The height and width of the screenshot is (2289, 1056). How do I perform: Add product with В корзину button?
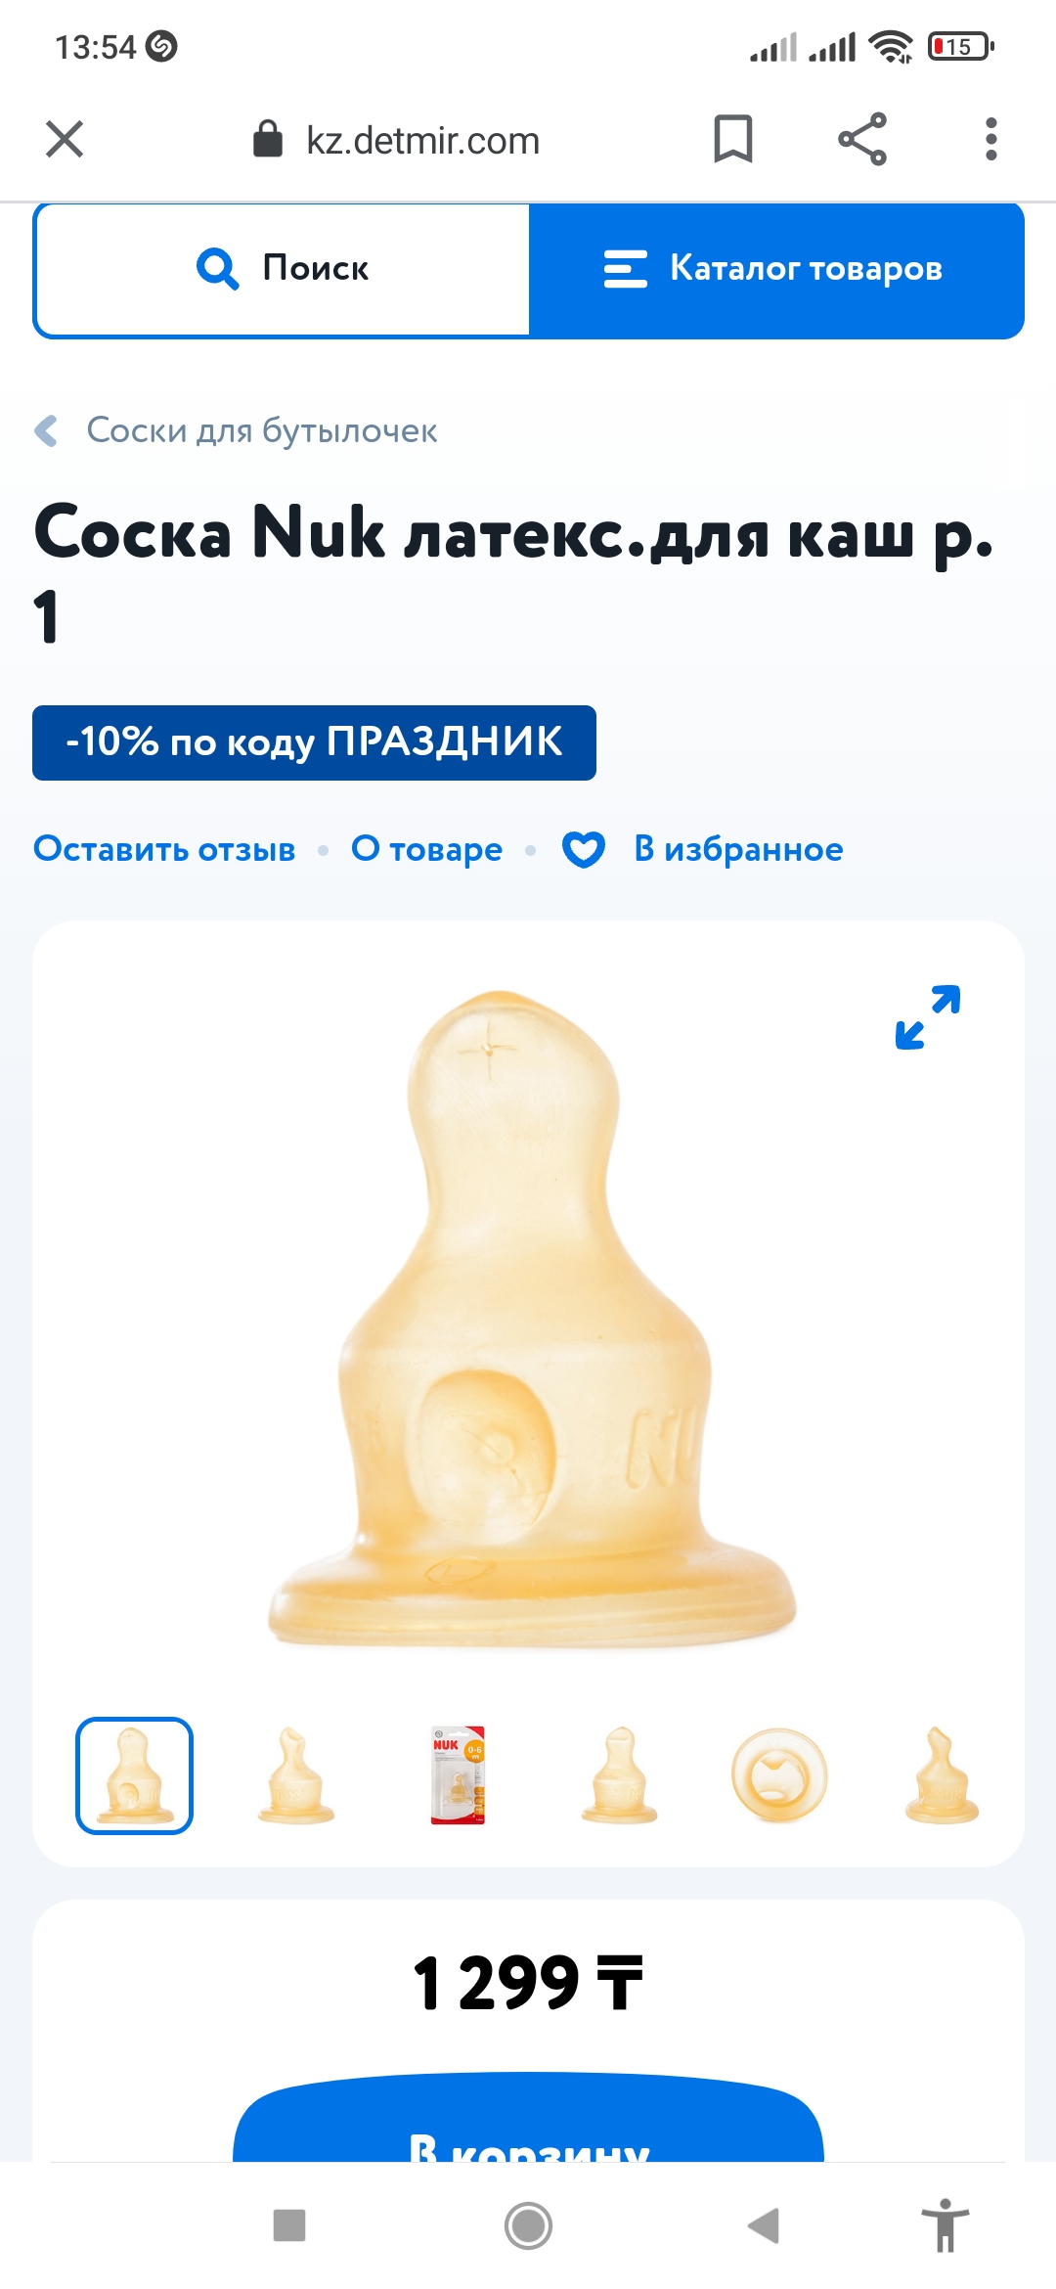tap(528, 2117)
